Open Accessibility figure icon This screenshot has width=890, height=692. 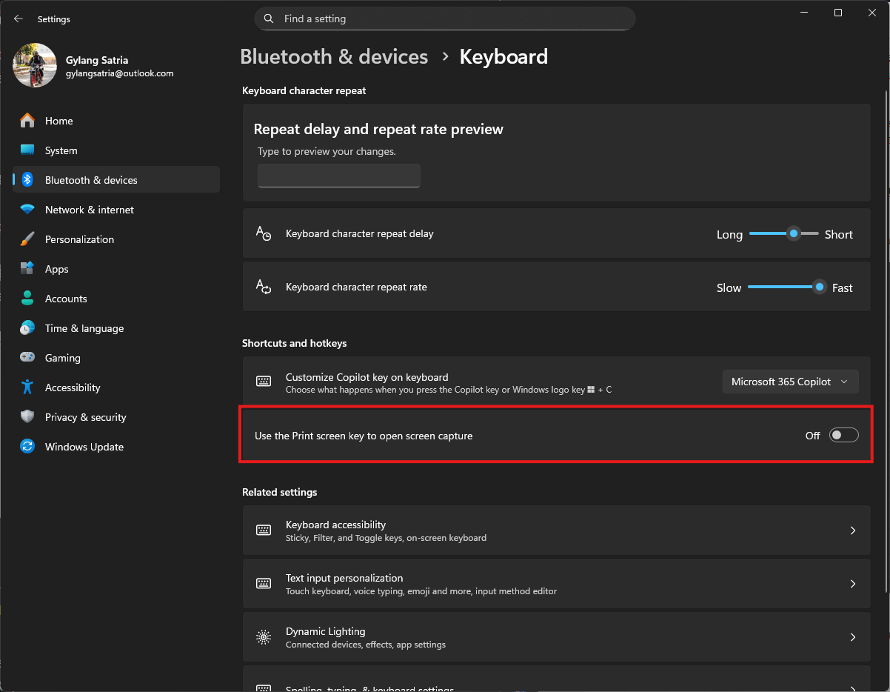[27, 387]
